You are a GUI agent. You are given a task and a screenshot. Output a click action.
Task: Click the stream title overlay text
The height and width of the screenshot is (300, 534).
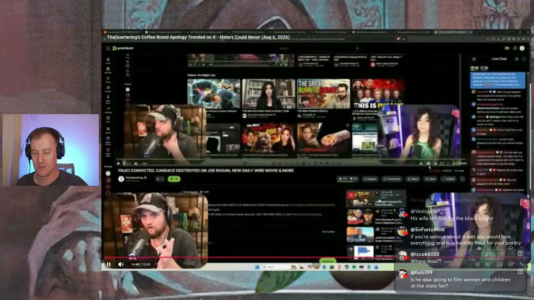[198, 37]
